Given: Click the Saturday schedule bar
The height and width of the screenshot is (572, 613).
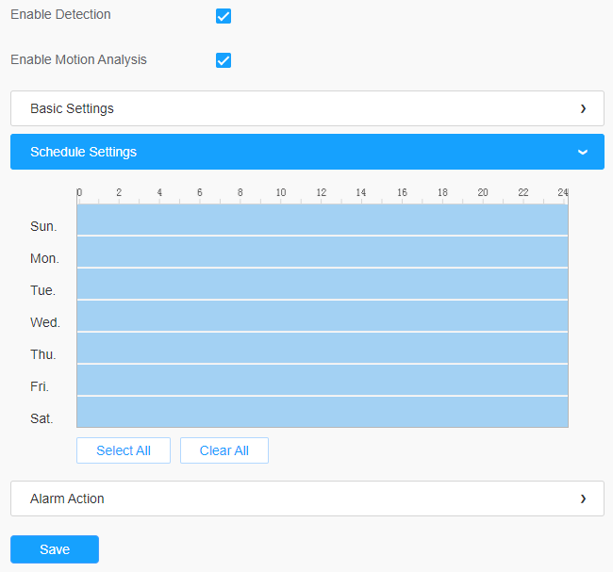Looking at the screenshot, I should (x=322, y=412).
